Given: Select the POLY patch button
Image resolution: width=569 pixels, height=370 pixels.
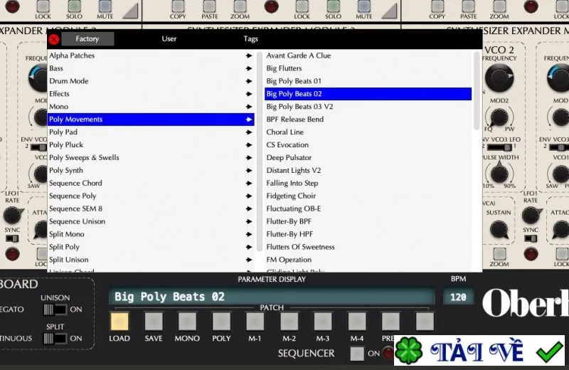Looking at the screenshot, I should tap(221, 322).
